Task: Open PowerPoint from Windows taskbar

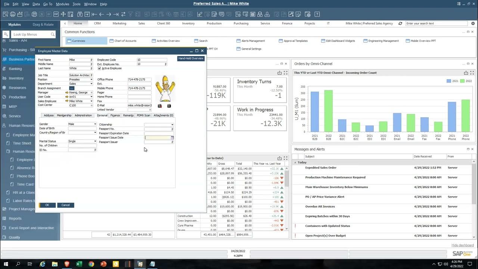Action: [x=103, y=264]
